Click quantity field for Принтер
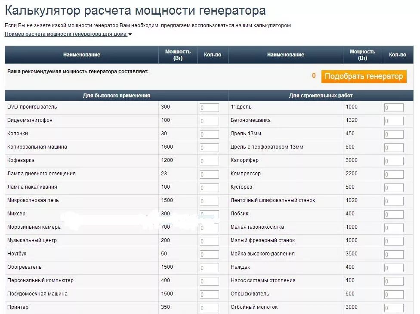 click(x=209, y=308)
